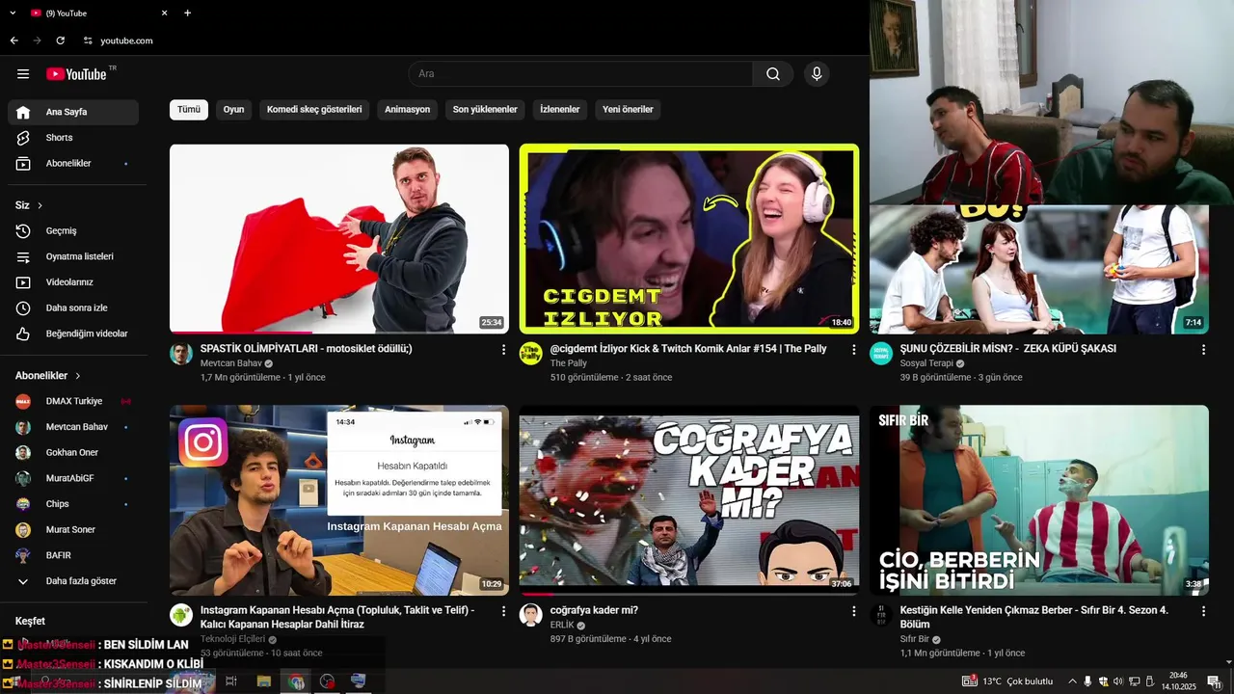Open Sıfır Bir channel name link
The width and height of the screenshot is (1234, 694).
915,639
